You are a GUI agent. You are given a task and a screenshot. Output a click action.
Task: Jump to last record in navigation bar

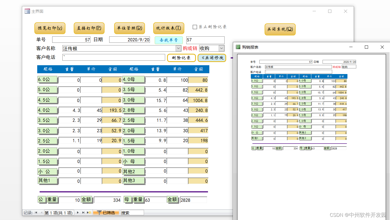tap(83, 213)
